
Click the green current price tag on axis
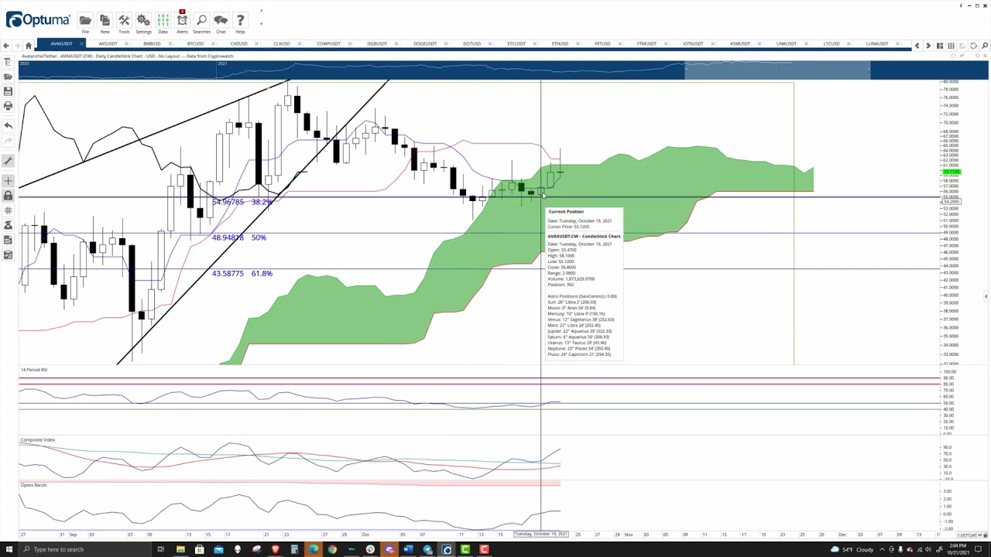tap(952, 171)
